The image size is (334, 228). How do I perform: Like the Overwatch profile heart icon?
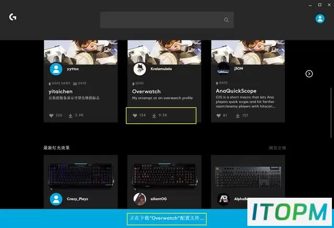point(135,115)
